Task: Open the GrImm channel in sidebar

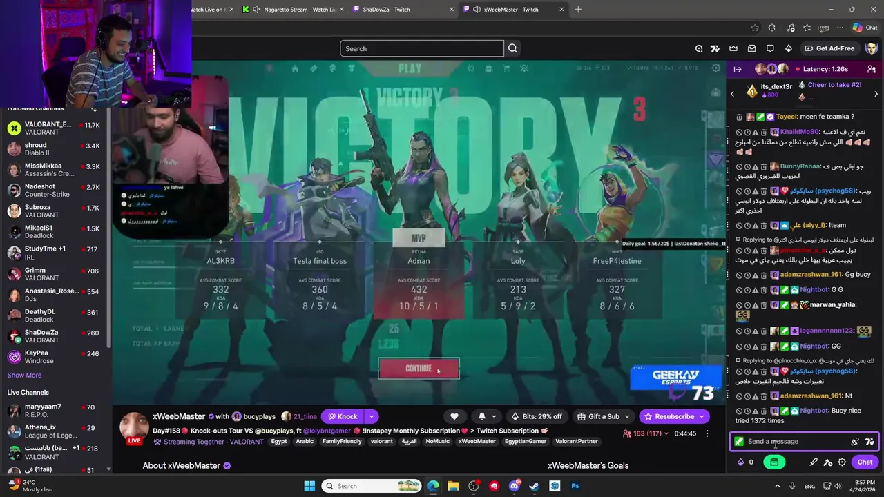Action: (x=54, y=274)
